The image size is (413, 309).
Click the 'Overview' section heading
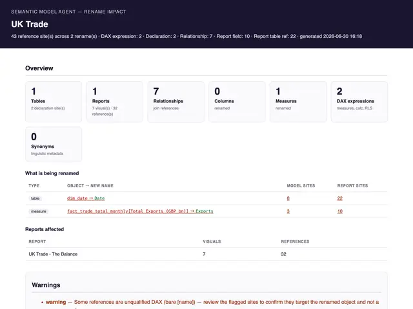[39, 68]
